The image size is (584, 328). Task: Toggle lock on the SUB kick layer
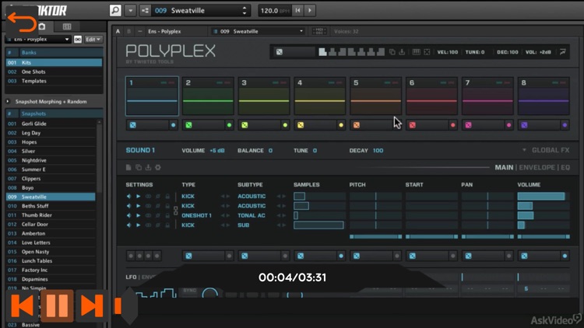tap(167, 225)
